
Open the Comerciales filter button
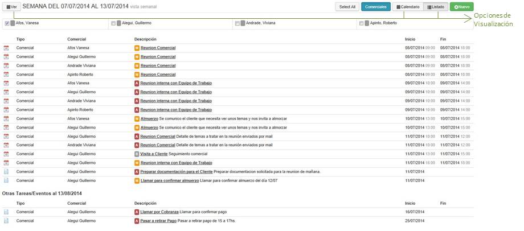point(375,7)
